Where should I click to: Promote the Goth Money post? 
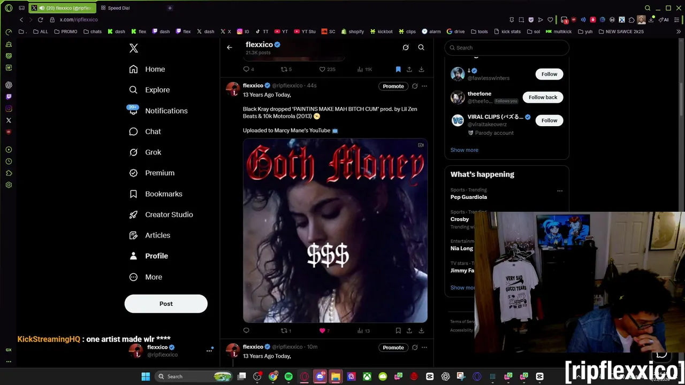coord(393,86)
